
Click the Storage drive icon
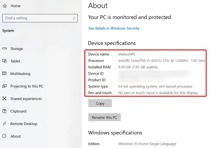pyautogui.click(x=5, y=49)
